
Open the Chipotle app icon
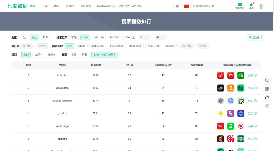pos(220,139)
